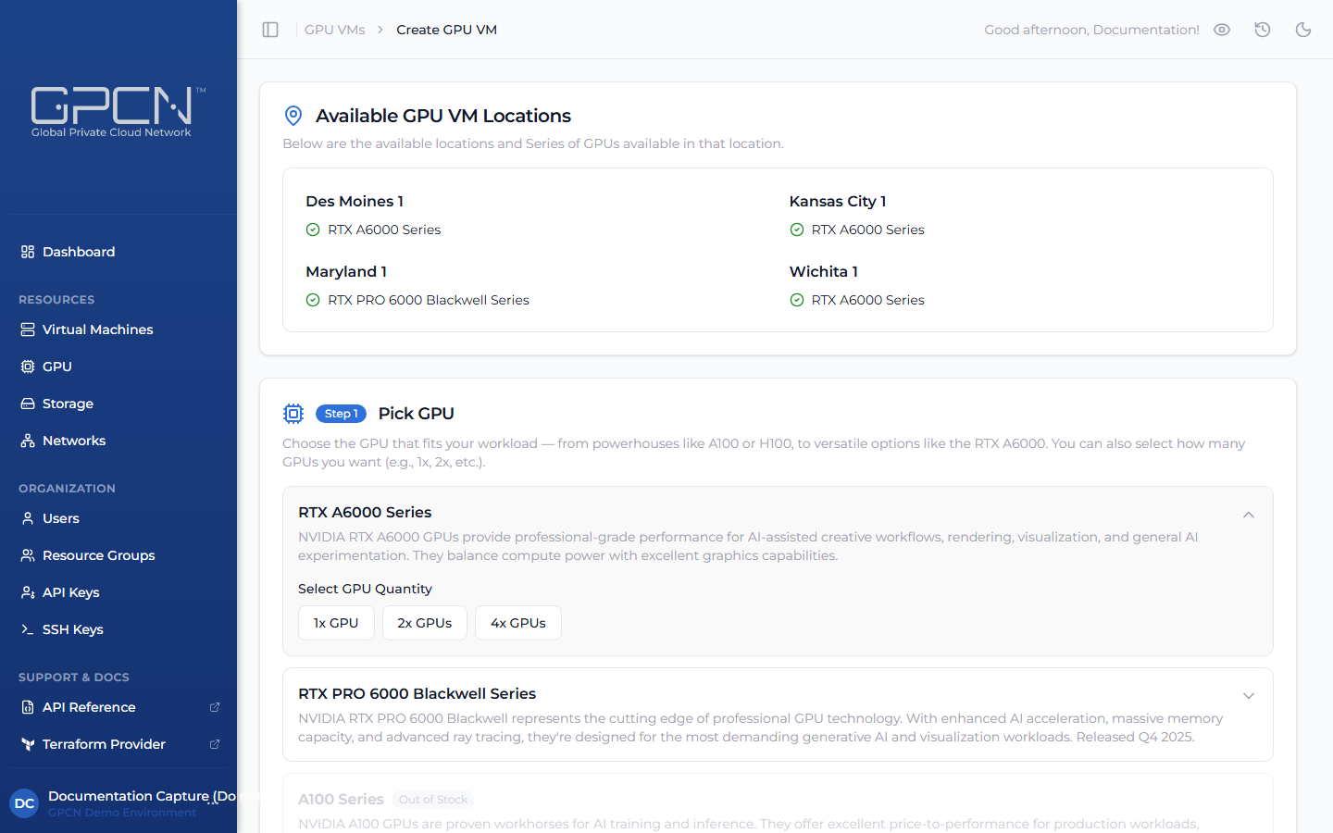Screen dimensions: 1333x833
Task: Click the Terraform Provider logo icon
Action: point(28,744)
